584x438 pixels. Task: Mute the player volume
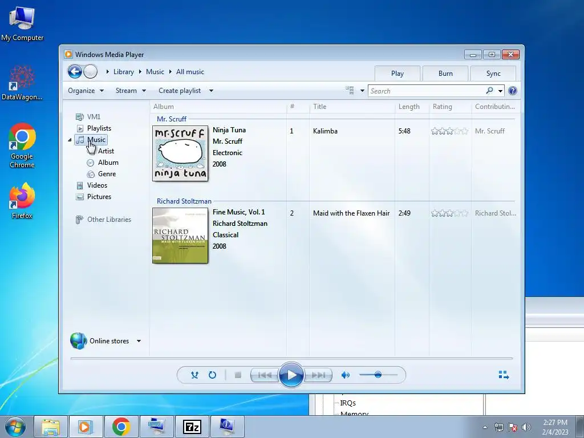345,375
